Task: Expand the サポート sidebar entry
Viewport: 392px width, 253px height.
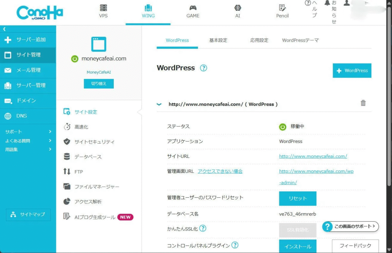Action: [28, 131]
